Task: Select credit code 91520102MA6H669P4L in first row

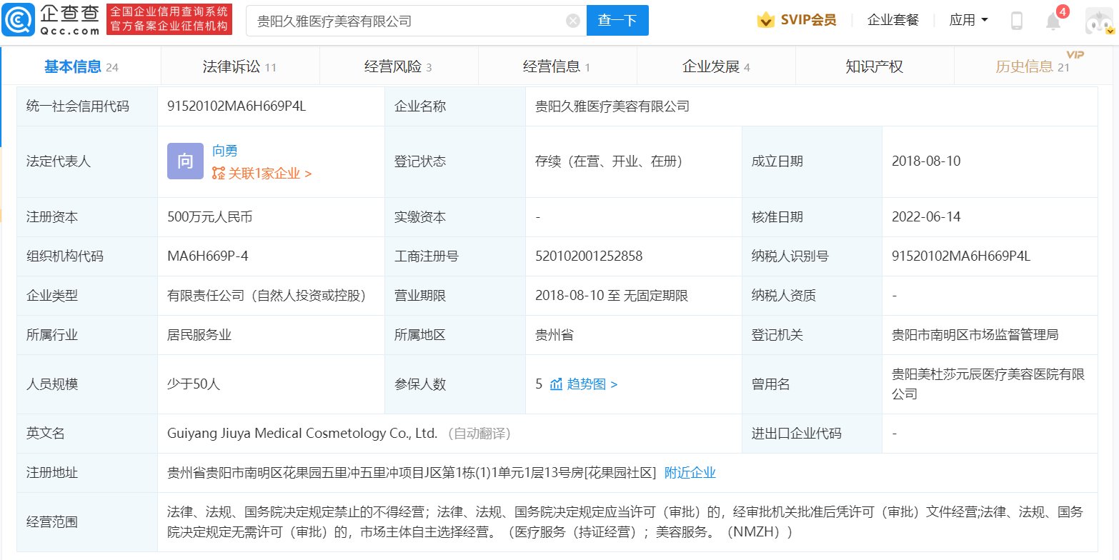Action: point(237,106)
